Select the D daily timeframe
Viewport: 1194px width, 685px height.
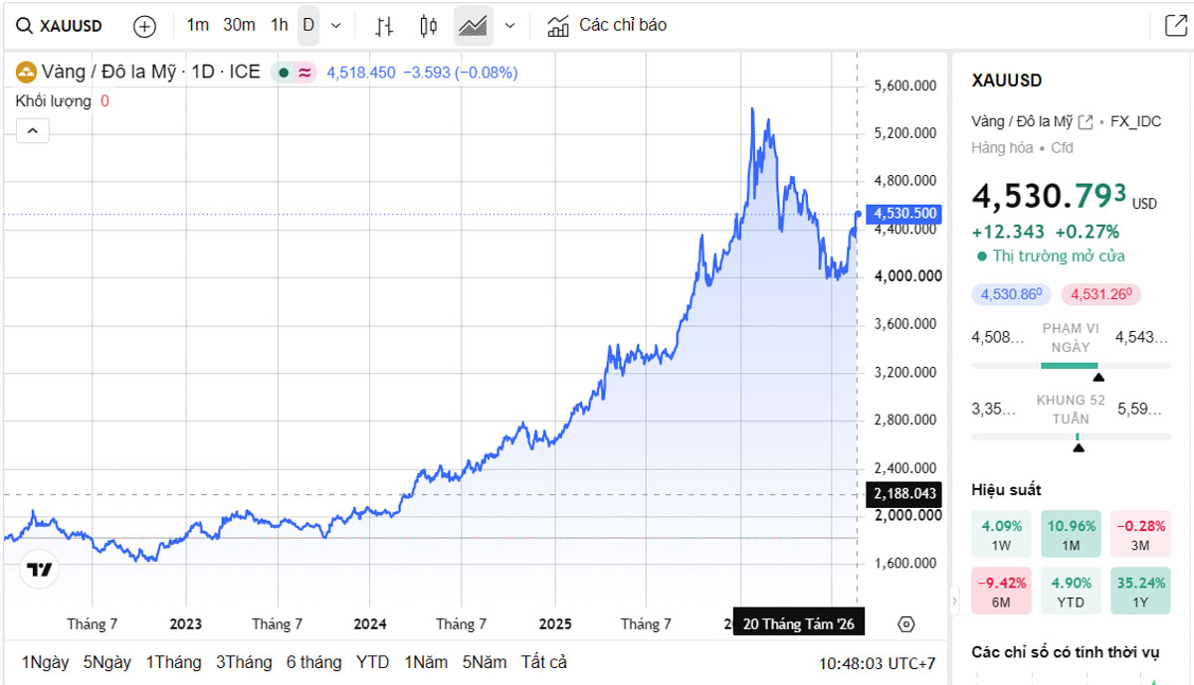point(308,25)
